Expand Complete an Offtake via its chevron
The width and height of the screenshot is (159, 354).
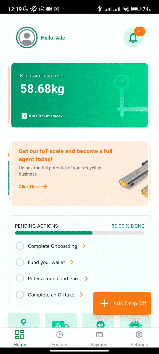pos(81,295)
